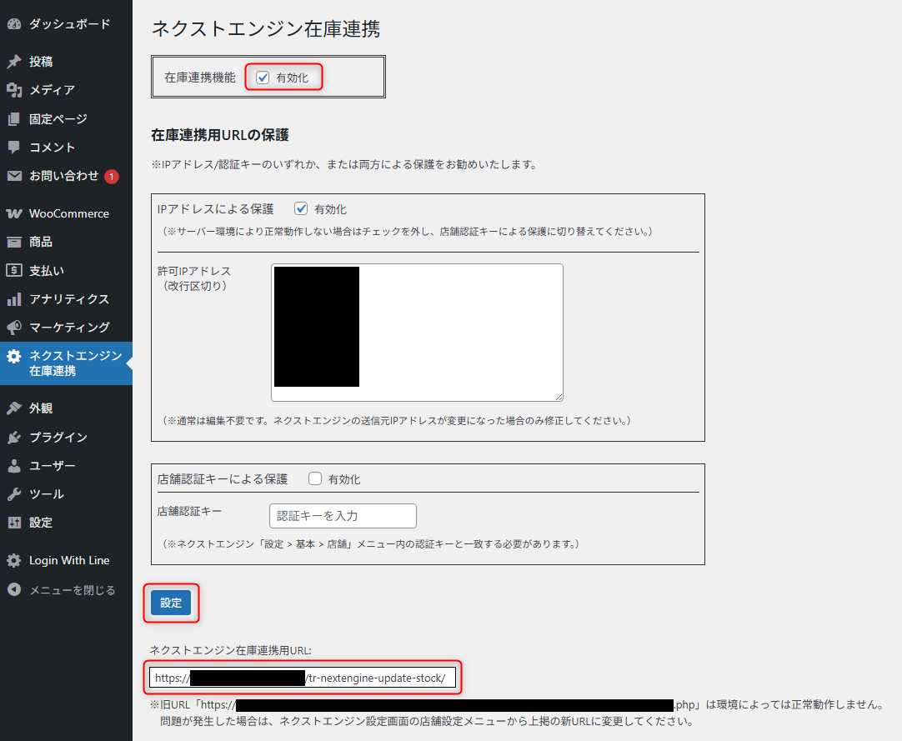Click the blue 設定 save button
This screenshot has width=902, height=741.
[x=171, y=603]
